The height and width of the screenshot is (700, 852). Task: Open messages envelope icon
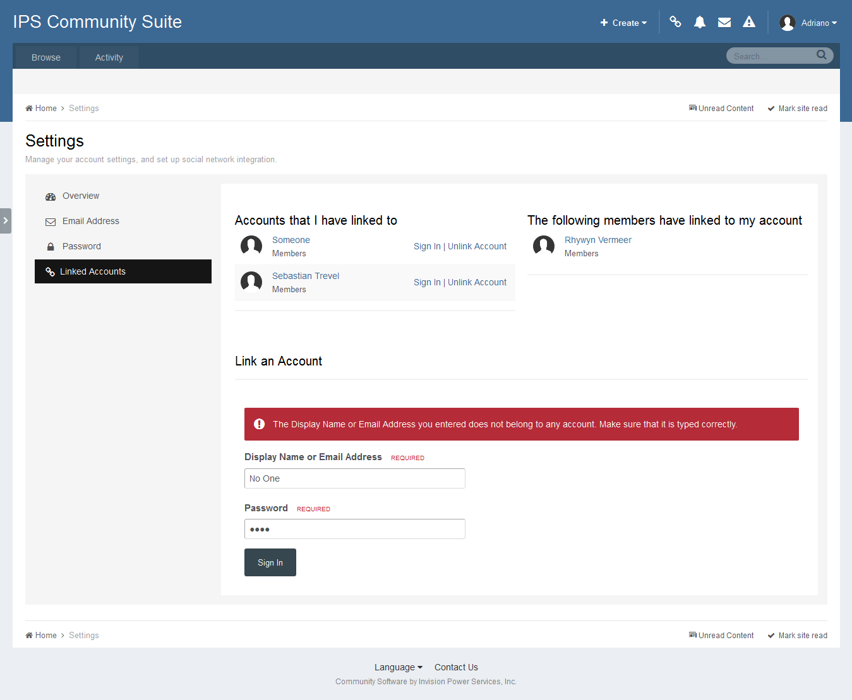[x=724, y=22]
